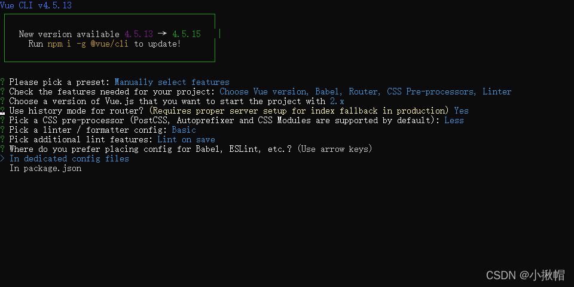The width and height of the screenshot is (574, 287).
Task: Click the 'Manually select features' answer
Action: [x=172, y=82]
